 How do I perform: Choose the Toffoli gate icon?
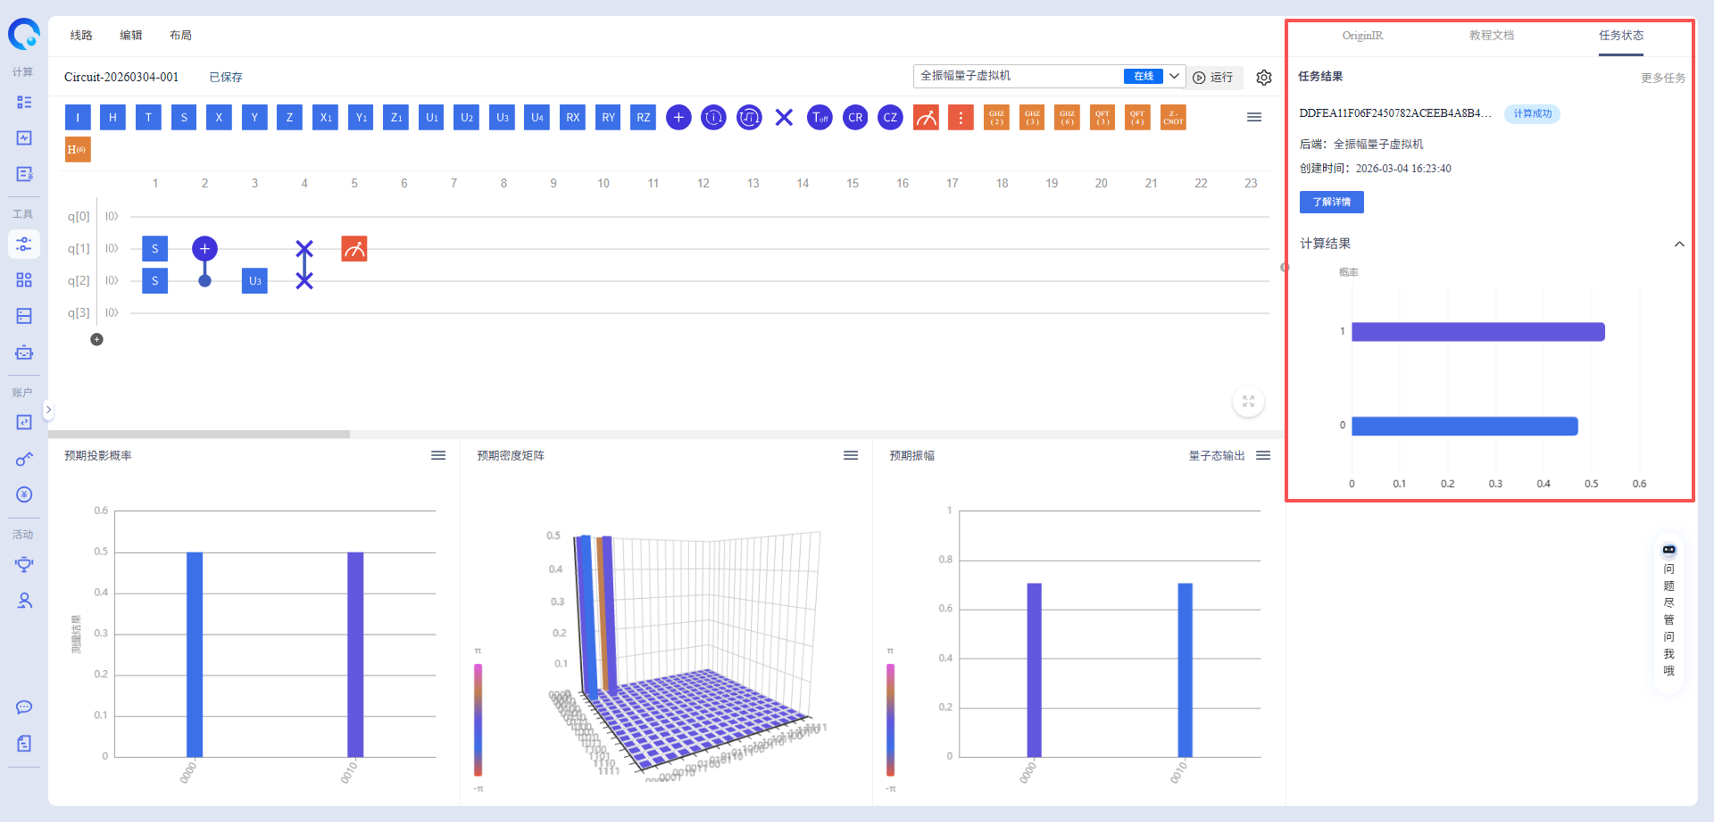pos(820,118)
